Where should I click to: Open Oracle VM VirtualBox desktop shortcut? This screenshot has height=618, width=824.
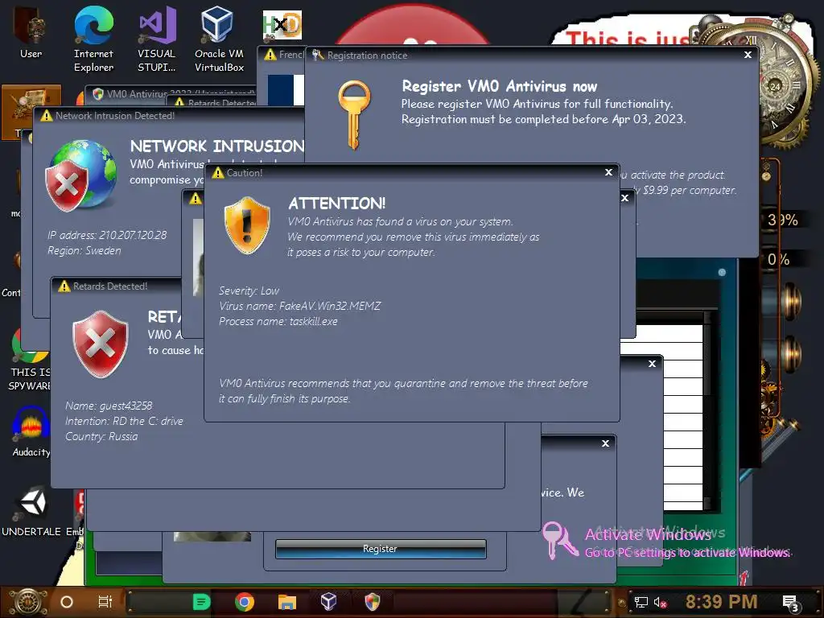219,39
